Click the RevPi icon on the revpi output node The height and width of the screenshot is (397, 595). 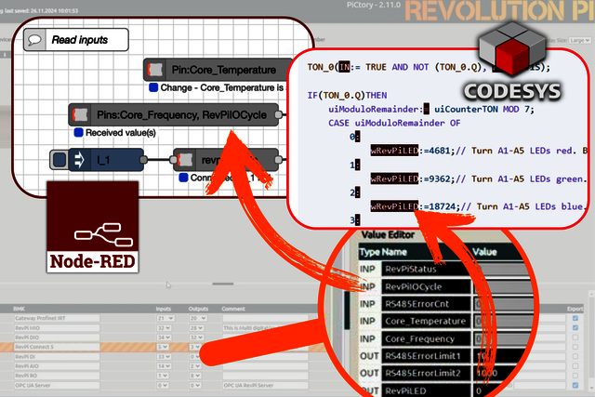tap(185, 160)
